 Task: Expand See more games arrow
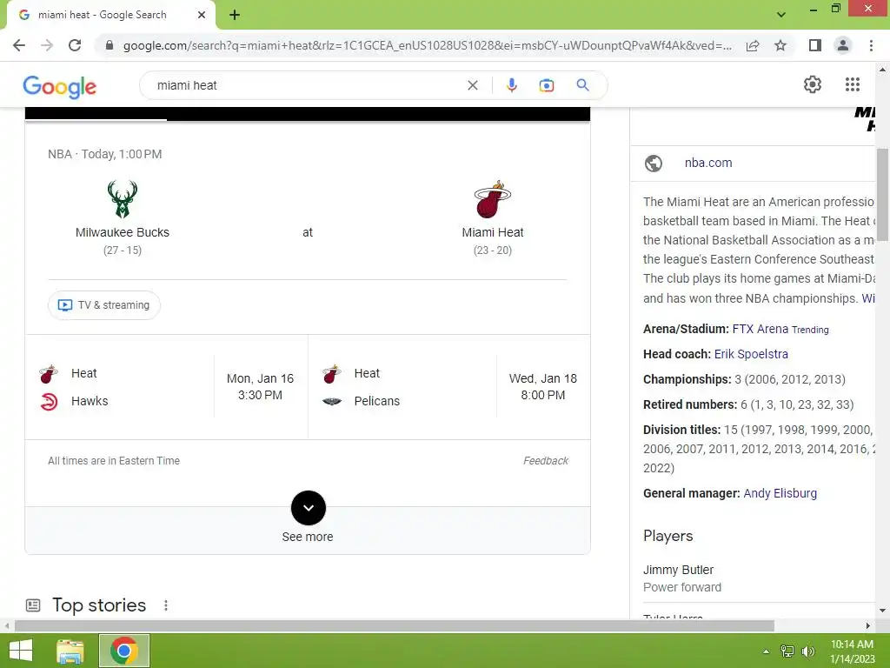click(309, 508)
